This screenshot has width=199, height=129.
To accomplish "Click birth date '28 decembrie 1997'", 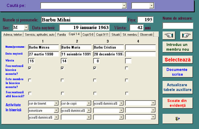I will pyautogui.click(x=108, y=54).
